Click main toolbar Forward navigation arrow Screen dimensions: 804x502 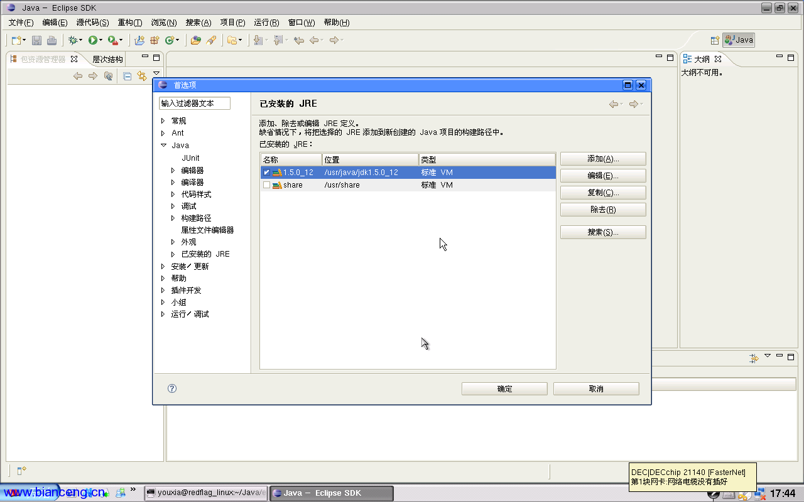[334, 40]
